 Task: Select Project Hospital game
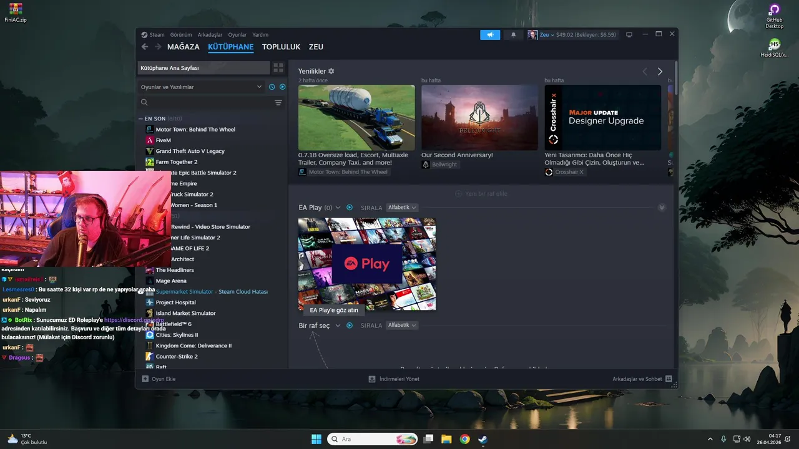(175, 302)
